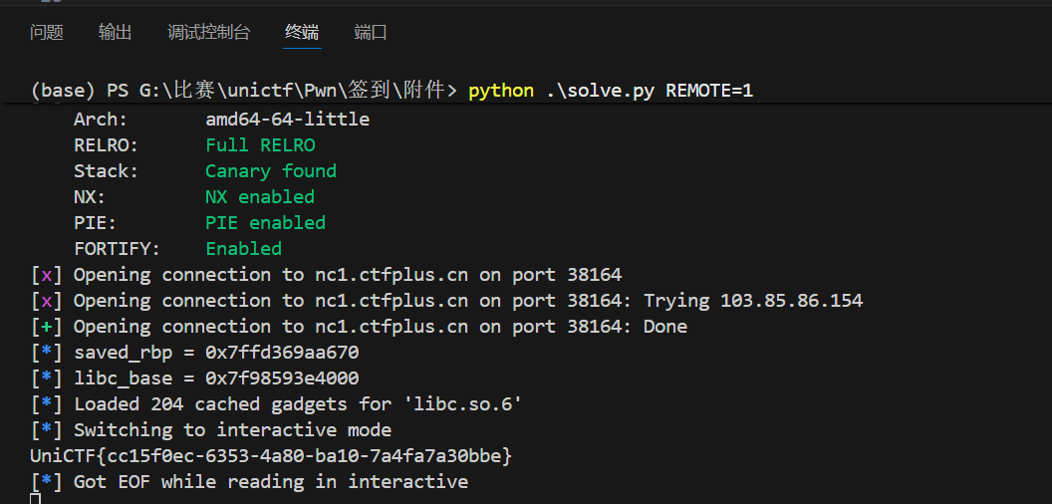This screenshot has height=504, width=1052.
Task: Click the UniCTF flag output line
Action: pyautogui.click(x=271, y=456)
